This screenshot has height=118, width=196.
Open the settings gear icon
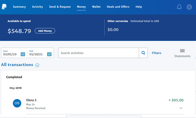(189, 7)
